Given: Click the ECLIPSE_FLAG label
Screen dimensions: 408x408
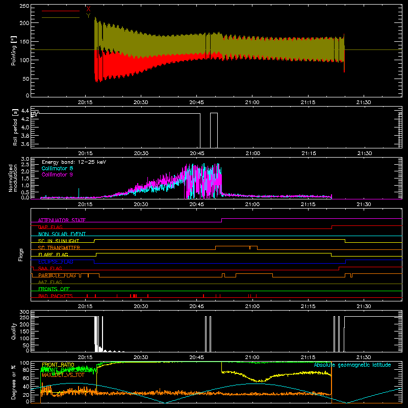Looking at the screenshot, I should click(56, 262).
